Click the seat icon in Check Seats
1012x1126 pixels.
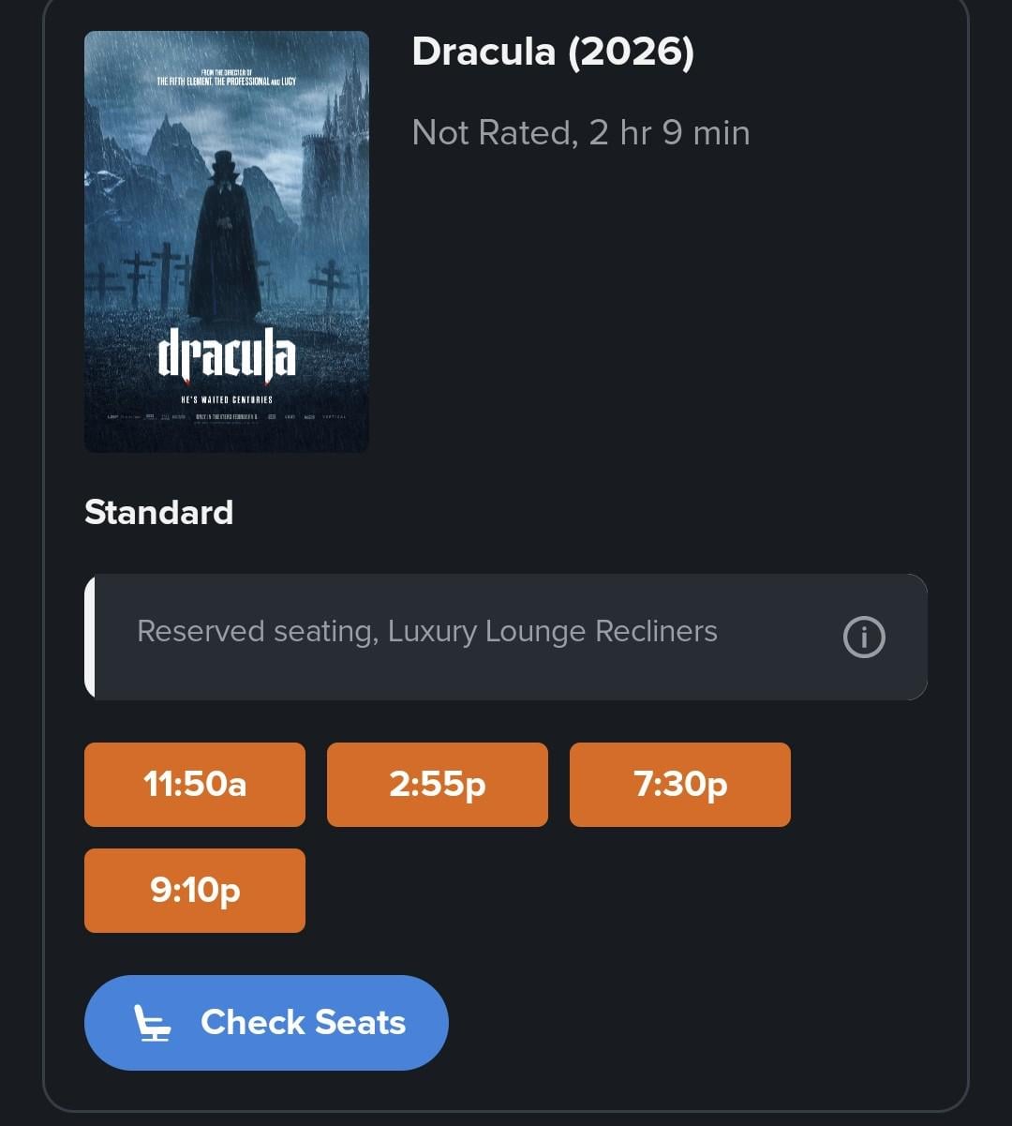pyautogui.click(x=153, y=1023)
